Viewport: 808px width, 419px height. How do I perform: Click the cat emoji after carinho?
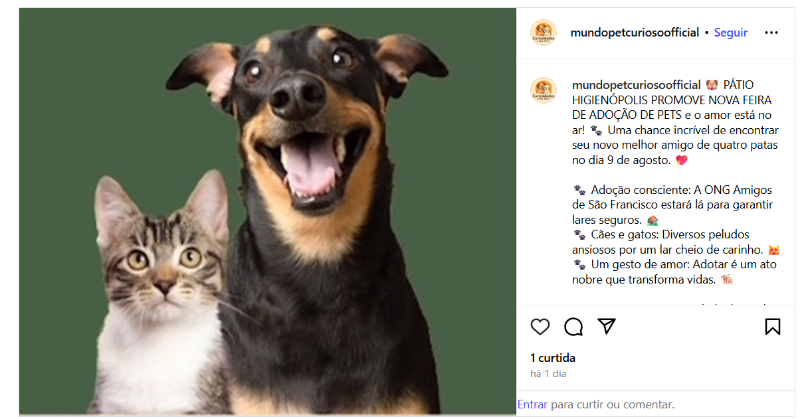coord(773,250)
